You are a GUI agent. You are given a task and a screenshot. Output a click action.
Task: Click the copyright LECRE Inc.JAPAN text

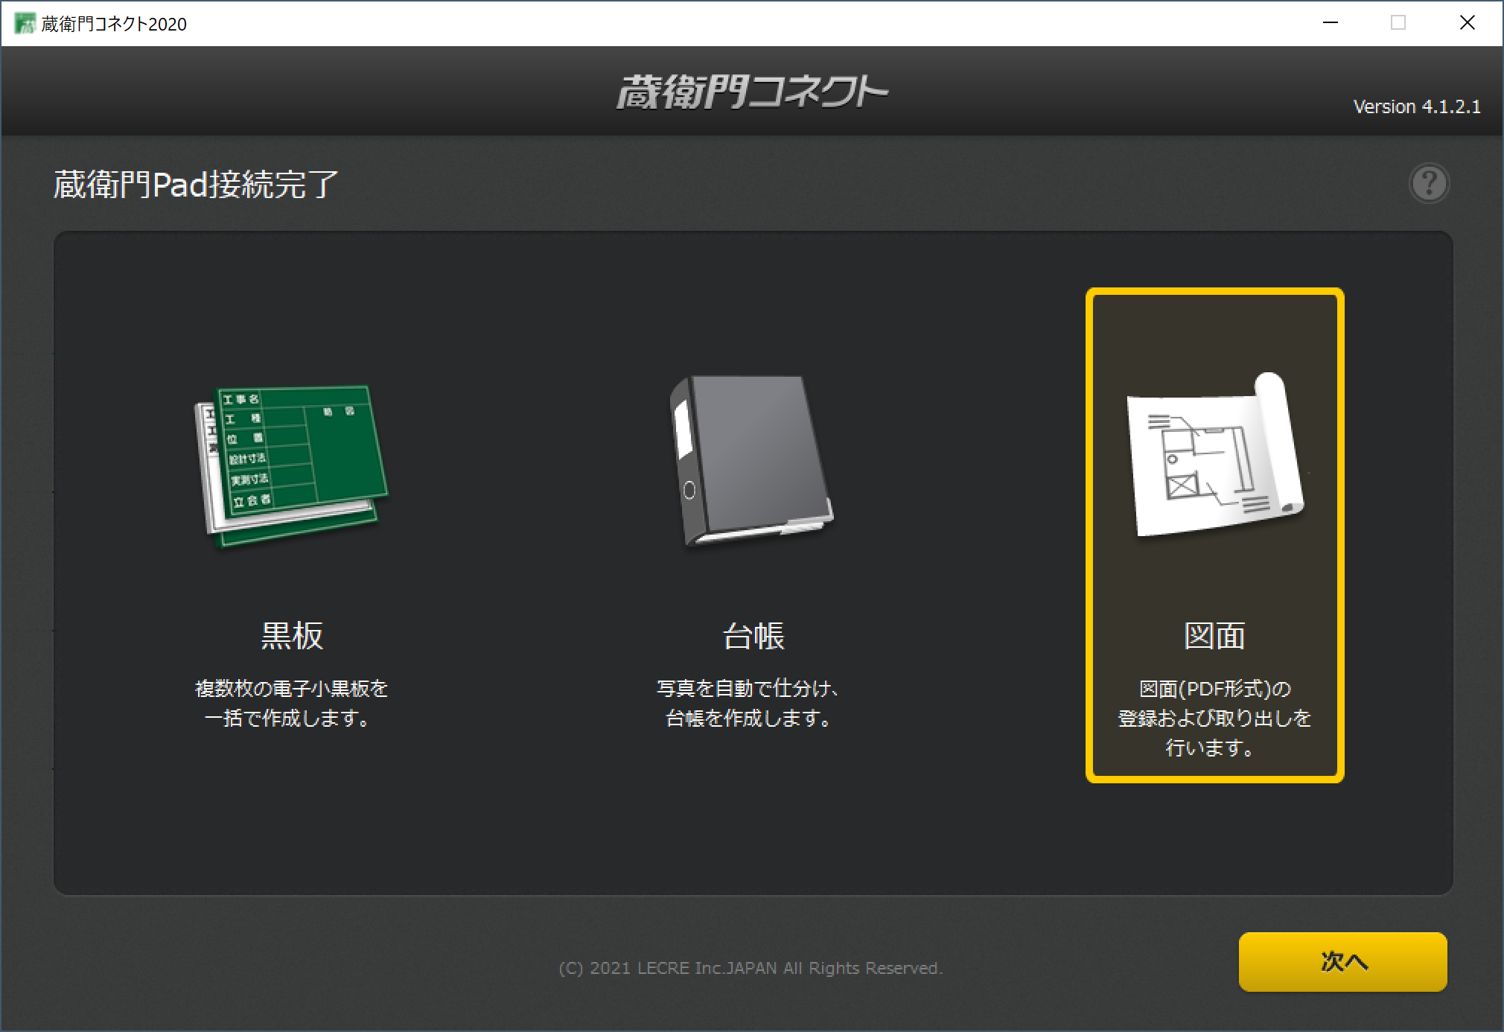[751, 968]
